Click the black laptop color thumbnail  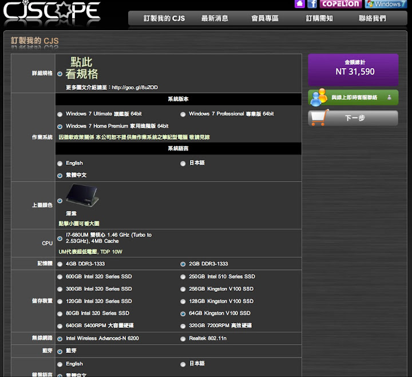[x=81, y=195]
